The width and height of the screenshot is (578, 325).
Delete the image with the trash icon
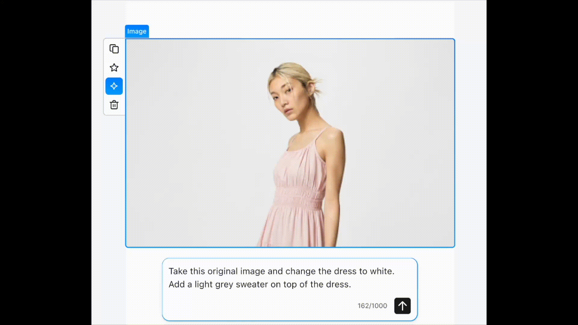pyautogui.click(x=114, y=105)
